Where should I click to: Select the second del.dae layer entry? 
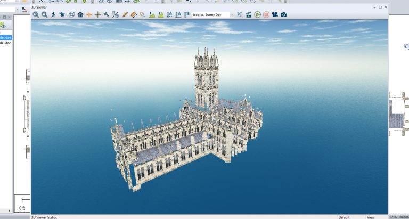pos(5,43)
